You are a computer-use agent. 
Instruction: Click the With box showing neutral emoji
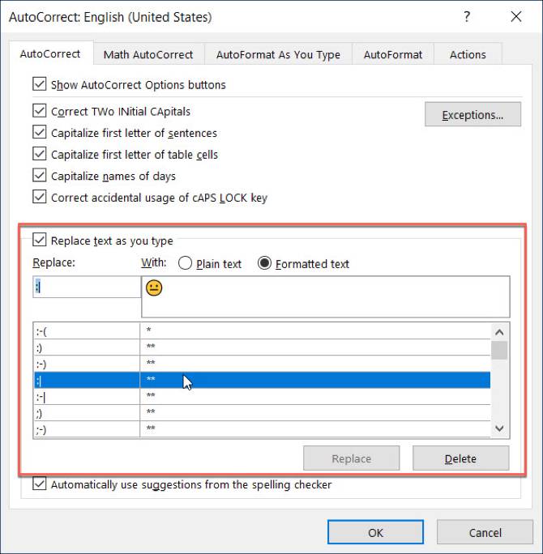click(326, 296)
